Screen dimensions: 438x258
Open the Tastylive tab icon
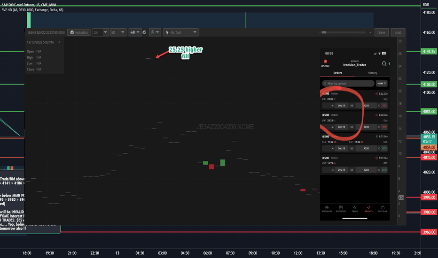383,209
